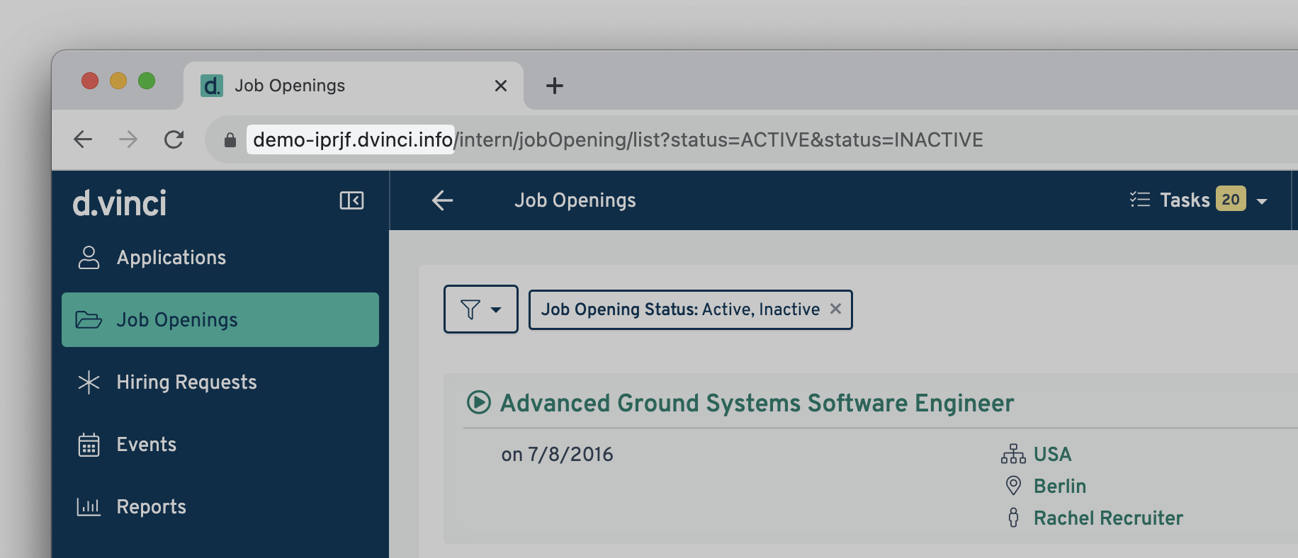Click the back arrow beside Job Openings header

tap(442, 200)
